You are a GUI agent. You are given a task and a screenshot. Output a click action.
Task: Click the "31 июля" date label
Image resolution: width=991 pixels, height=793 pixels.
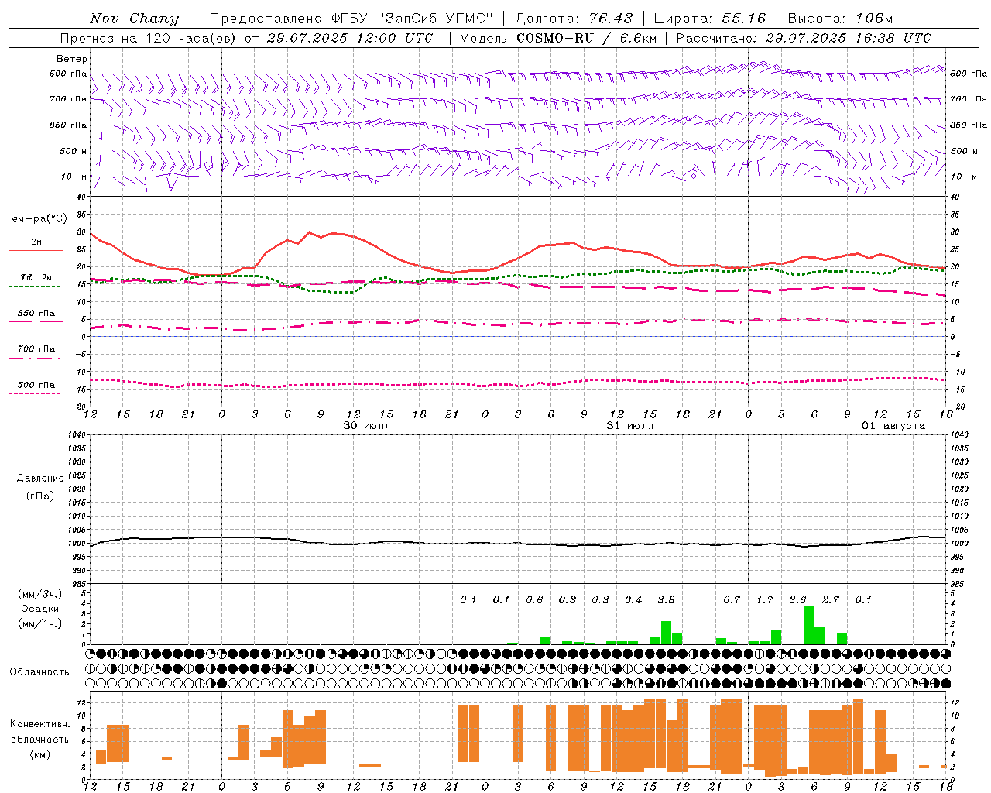click(630, 426)
